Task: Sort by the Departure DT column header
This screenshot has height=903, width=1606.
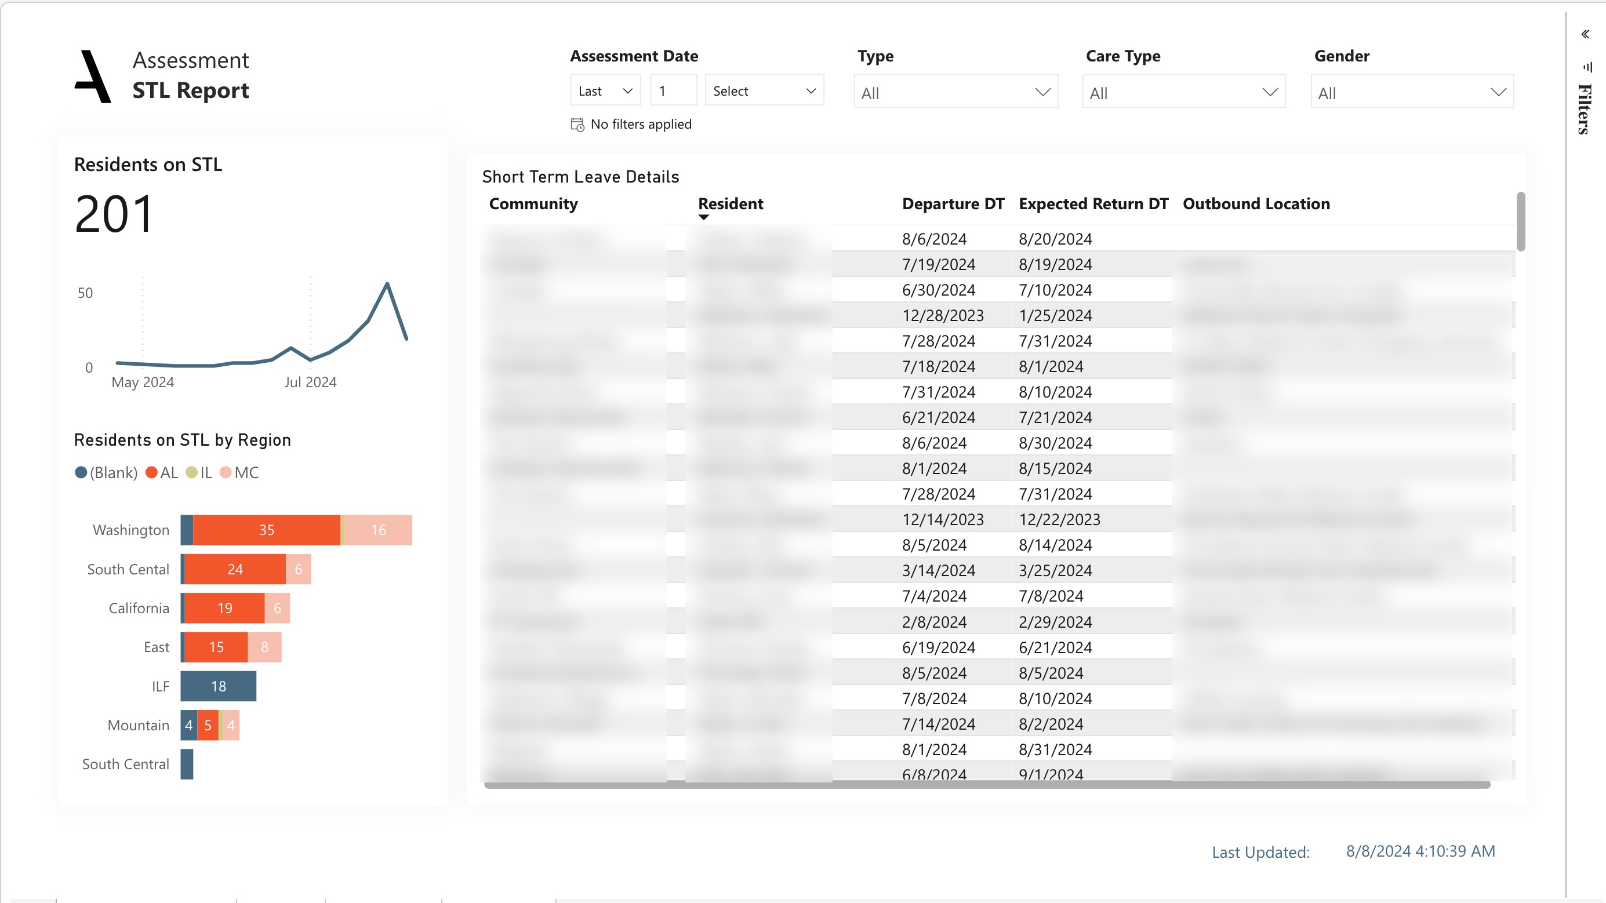Action: 953,204
